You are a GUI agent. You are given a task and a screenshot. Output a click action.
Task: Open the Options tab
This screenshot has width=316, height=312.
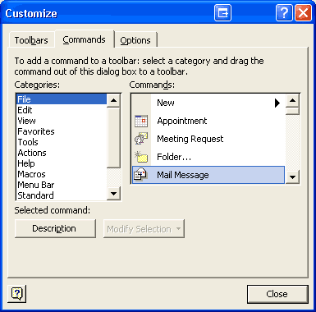135,40
